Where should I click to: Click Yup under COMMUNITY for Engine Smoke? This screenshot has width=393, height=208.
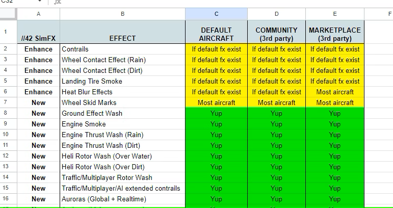click(x=276, y=124)
